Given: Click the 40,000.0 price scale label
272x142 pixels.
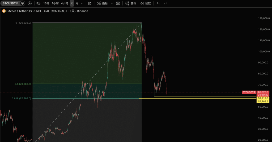Looking at the screenshot, I should click(x=264, y=118).
